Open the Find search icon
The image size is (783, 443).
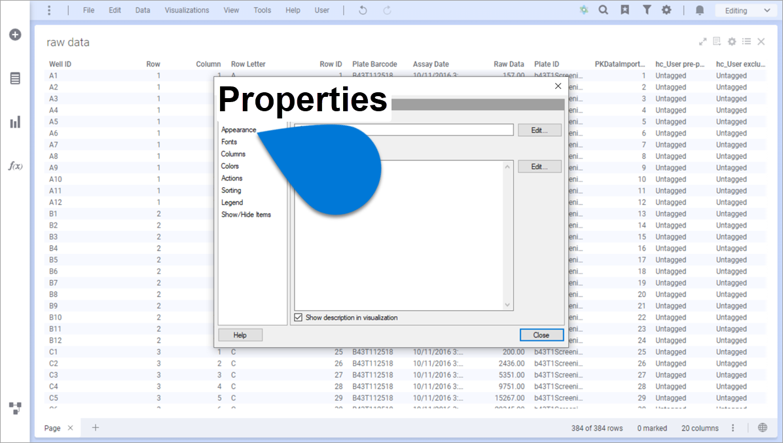[603, 10]
